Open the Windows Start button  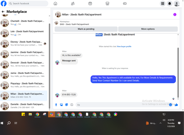click(2, 123)
